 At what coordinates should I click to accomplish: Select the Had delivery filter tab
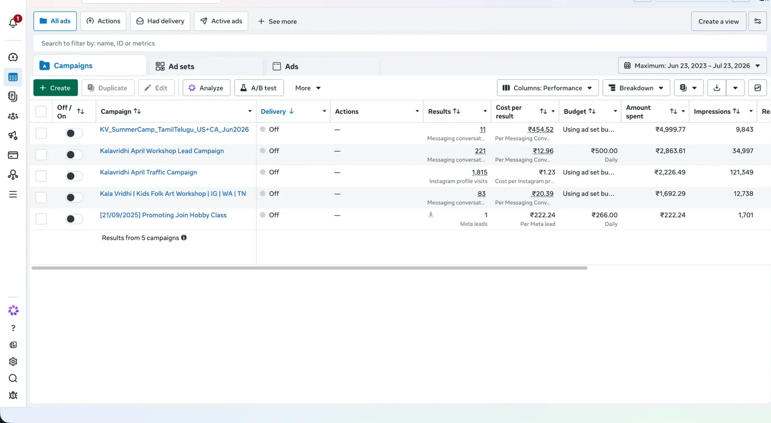(160, 21)
